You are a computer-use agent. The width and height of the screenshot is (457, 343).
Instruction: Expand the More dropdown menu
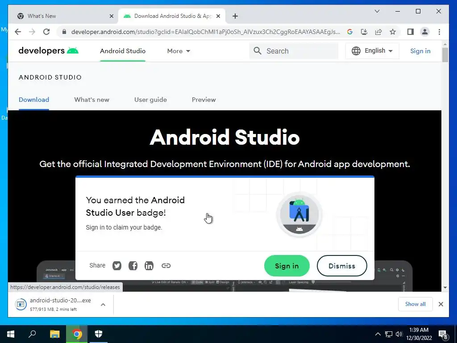179,51
